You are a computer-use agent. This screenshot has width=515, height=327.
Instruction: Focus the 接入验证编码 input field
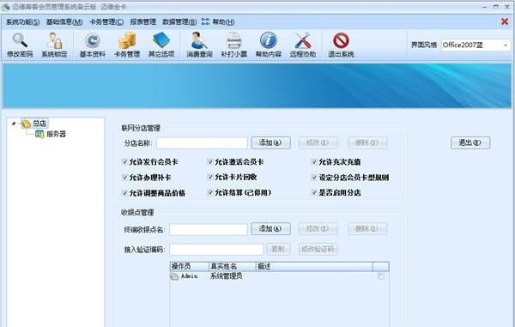(216, 250)
